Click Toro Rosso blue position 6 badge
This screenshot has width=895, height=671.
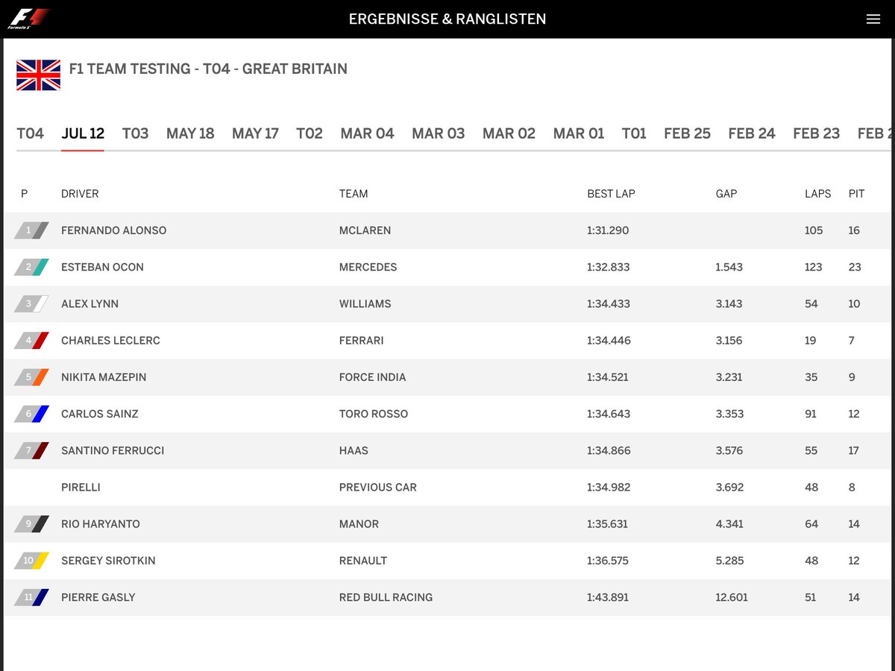(x=31, y=414)
